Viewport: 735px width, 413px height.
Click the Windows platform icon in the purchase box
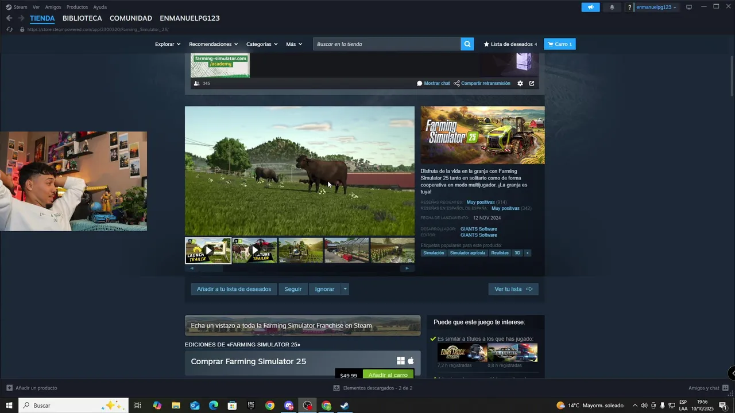[x=401, y=361]
